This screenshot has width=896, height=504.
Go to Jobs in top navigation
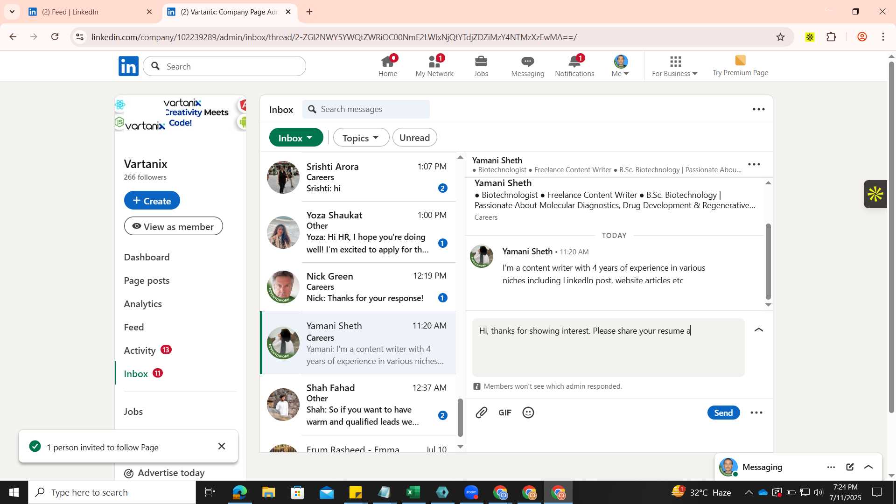(x=481, y=66)
